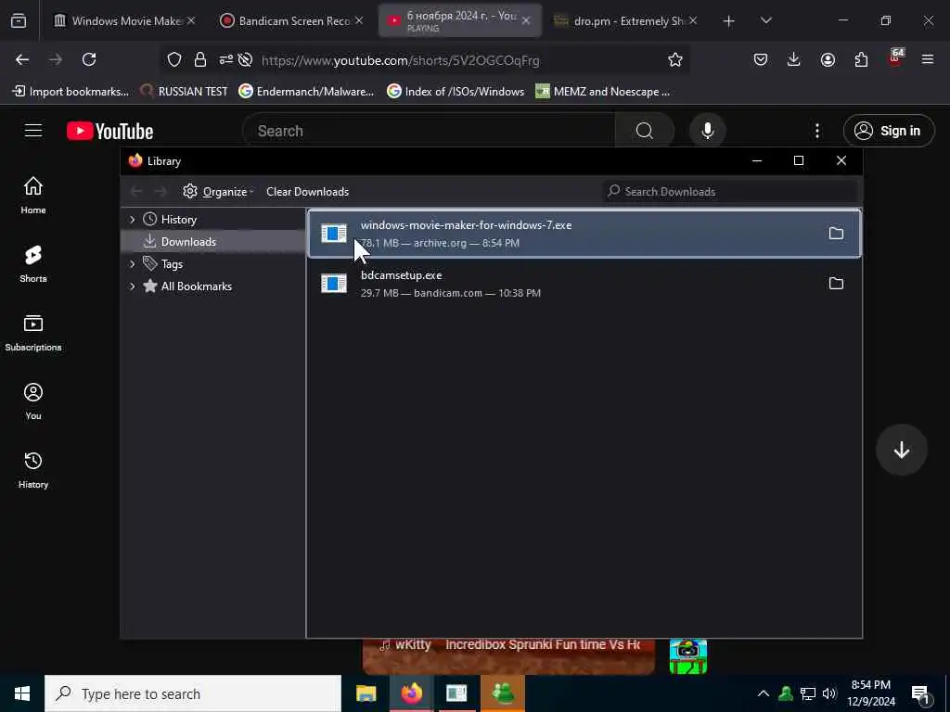Viewport: 950px width, 712px height.
Task: Focus the Search Downloads field
Action: coord(729,191)
